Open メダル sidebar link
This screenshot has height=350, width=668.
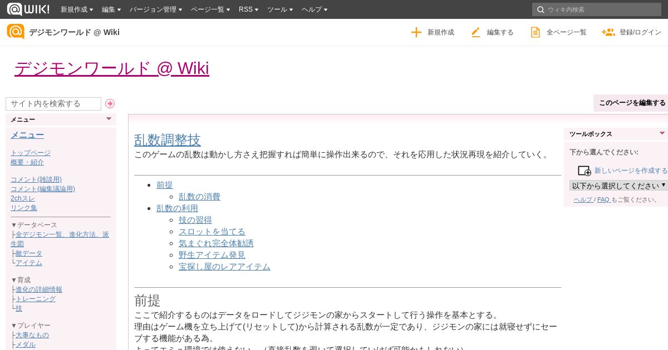(x=26, y=344)
